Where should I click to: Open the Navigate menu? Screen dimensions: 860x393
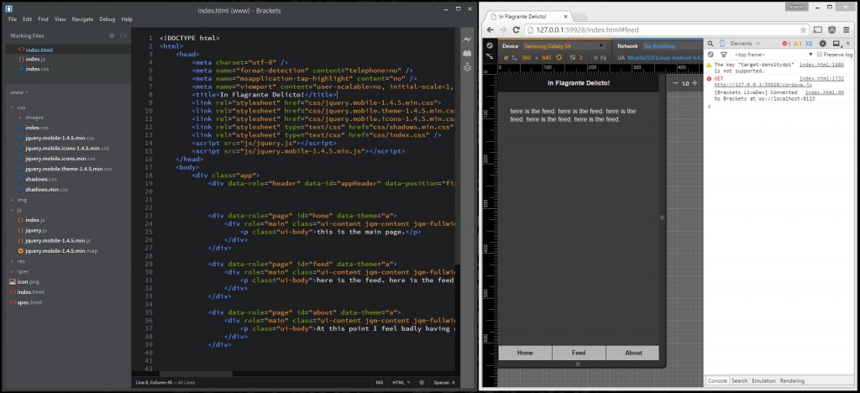click(x=83, y=19)
